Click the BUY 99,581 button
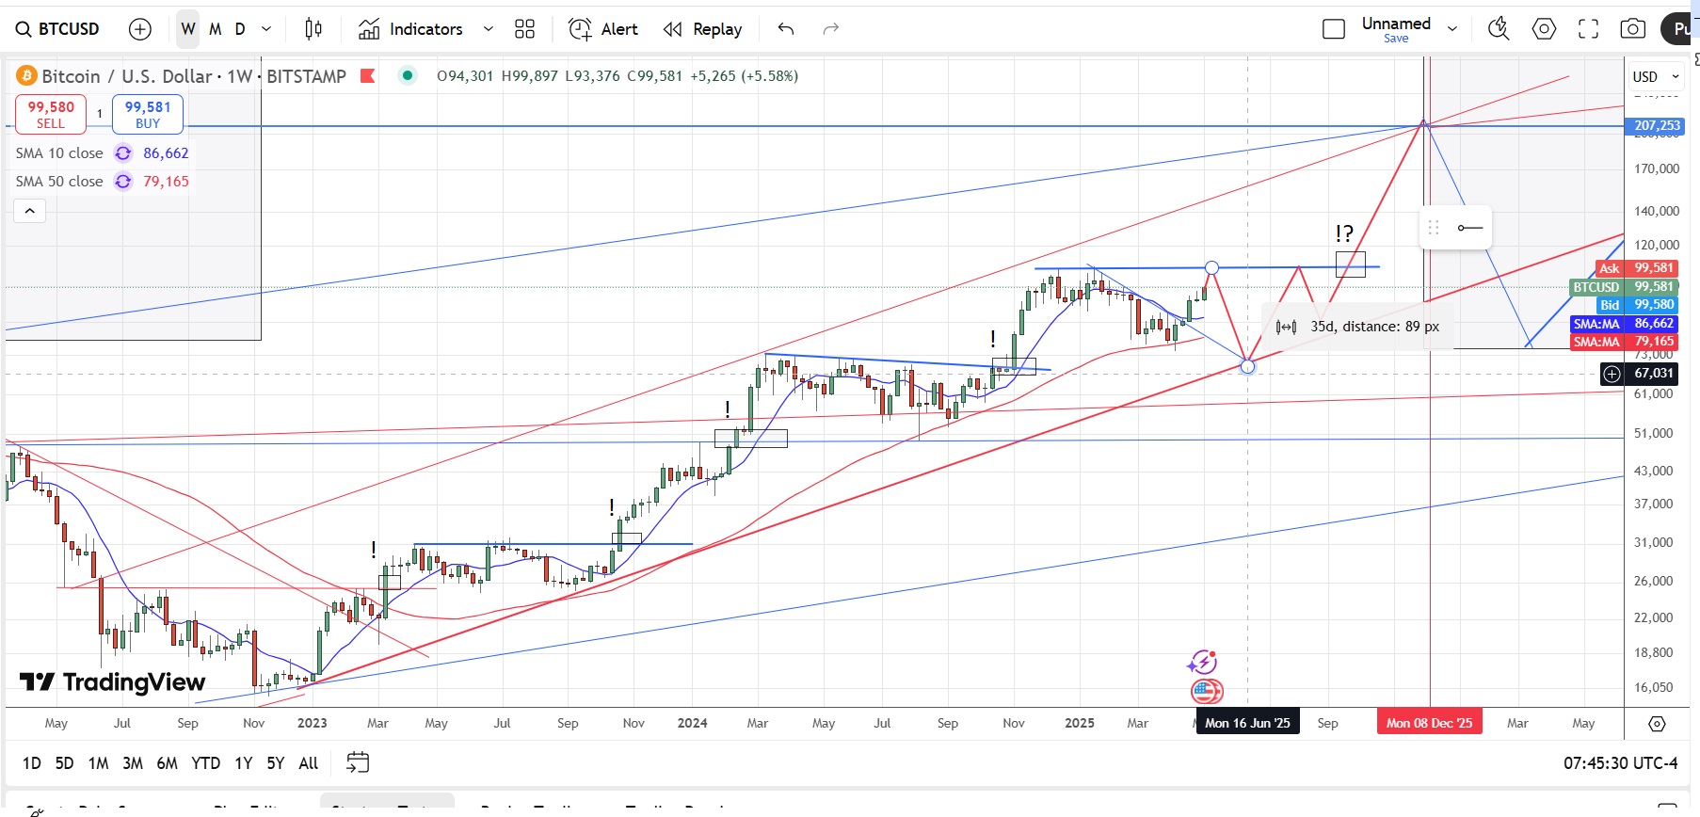This screenshot has height=817, width=1700. [148, 114]
